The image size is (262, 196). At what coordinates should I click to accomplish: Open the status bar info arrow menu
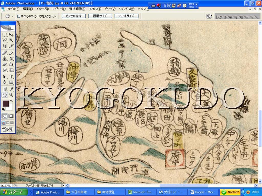[63, 185]
